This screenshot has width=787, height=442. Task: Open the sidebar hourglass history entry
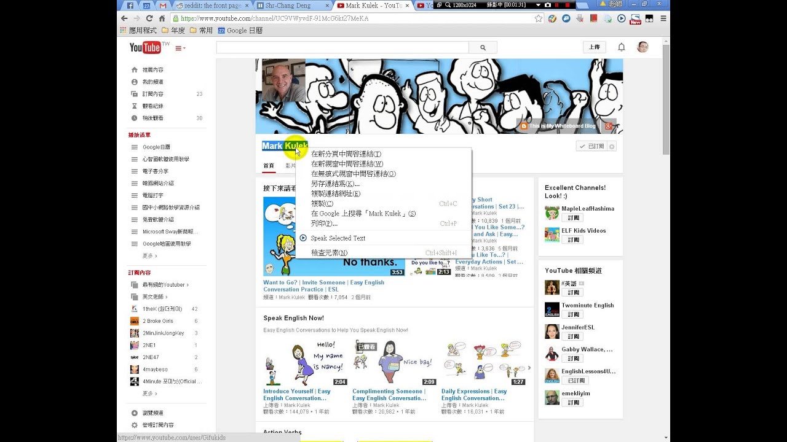tap(135, 106)
